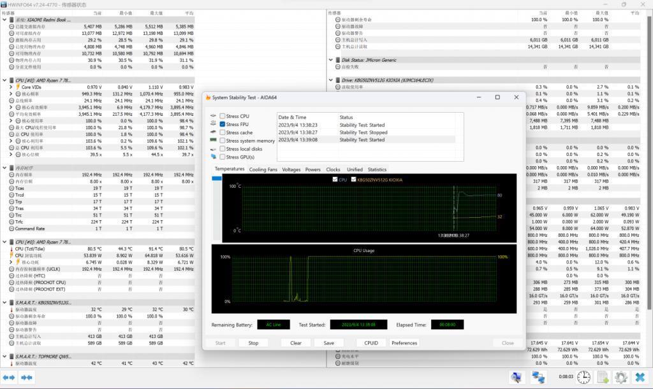Click the HWiNFO logging file icon
Screen dimensions: 653x389
[603, 378]
